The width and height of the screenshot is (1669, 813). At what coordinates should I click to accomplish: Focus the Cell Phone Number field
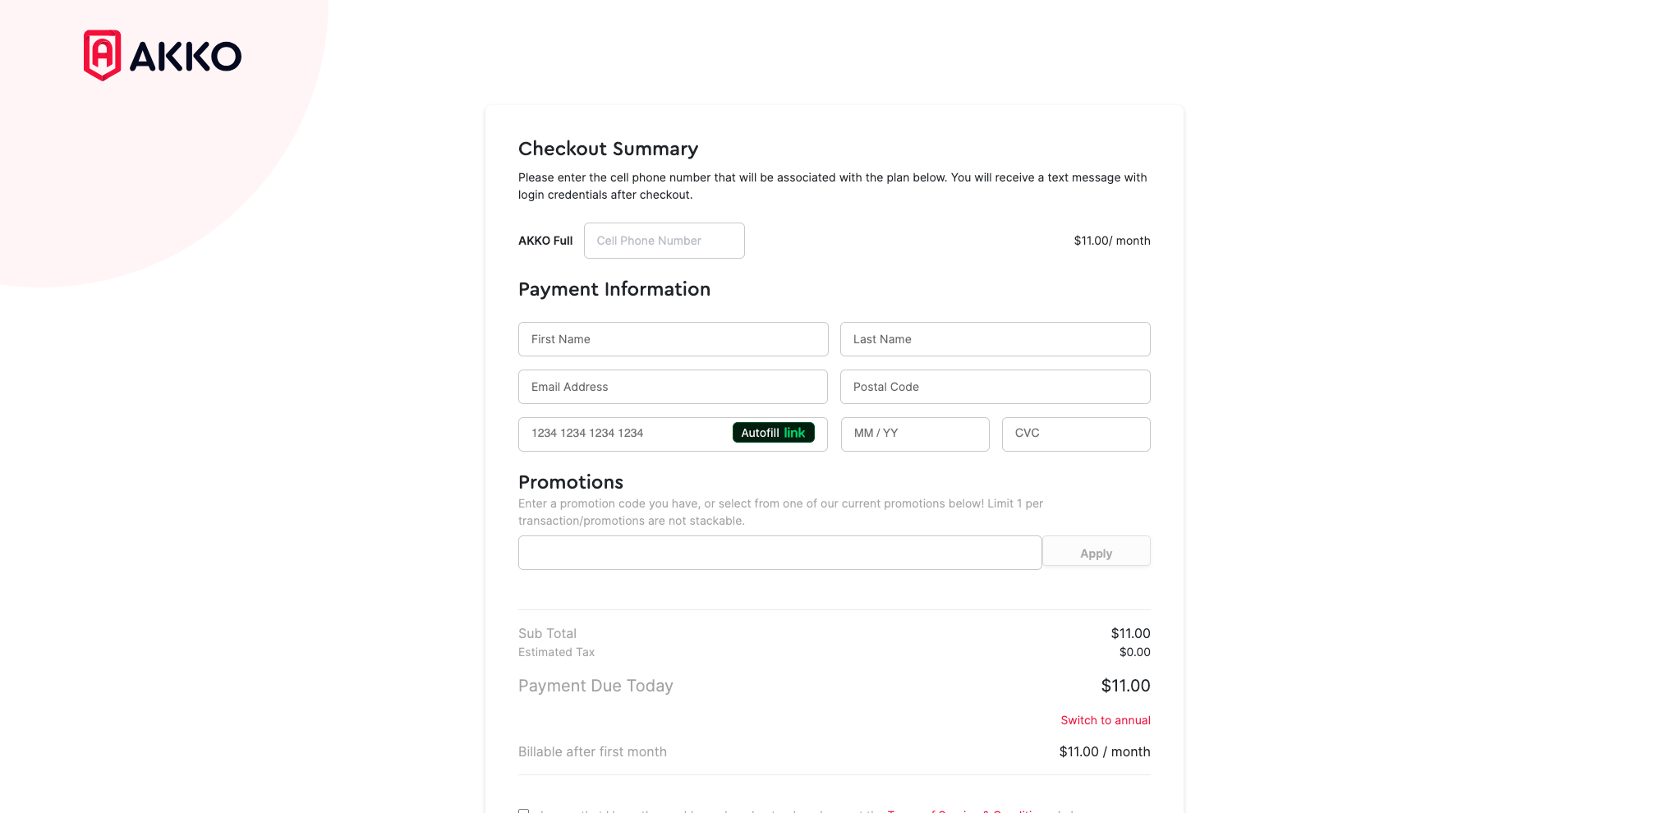point(664,241)
